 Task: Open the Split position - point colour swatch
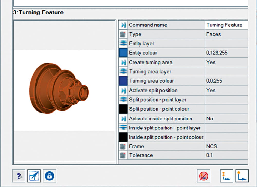click(x=123, y=109)
